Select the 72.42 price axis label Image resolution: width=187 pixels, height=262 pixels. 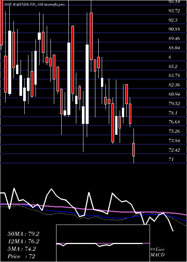point(174,150)
